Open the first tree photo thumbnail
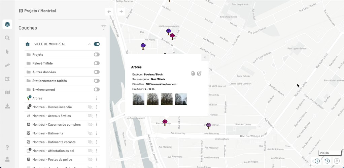Screen dimensions: 344x168 click(138, 99)
